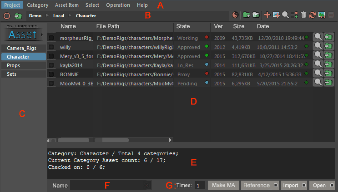Click the Open button

coord(322,185)
